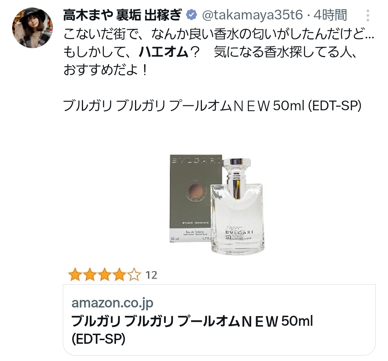Click the blue verified badge icon
The image size is (388, 361).
pyautogui.click(x=191, y=15)
